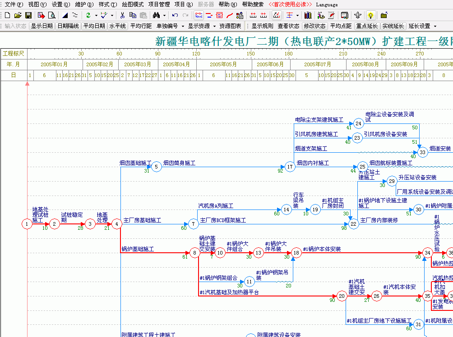Toggle the 水平线 button
This screenshot has height=337, width=453.
tap(118, 26)
